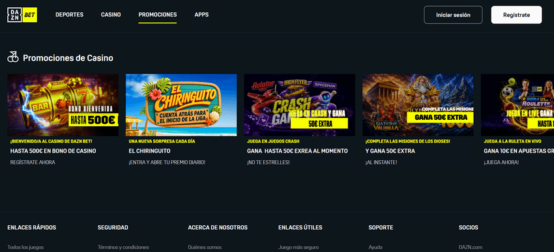Click the Regístrate button

click(516, 15)
